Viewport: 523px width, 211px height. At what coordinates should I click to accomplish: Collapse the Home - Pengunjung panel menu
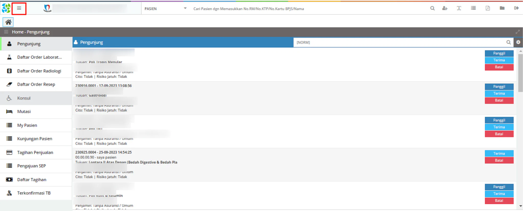pyautogui.click(x=6, y=32)
